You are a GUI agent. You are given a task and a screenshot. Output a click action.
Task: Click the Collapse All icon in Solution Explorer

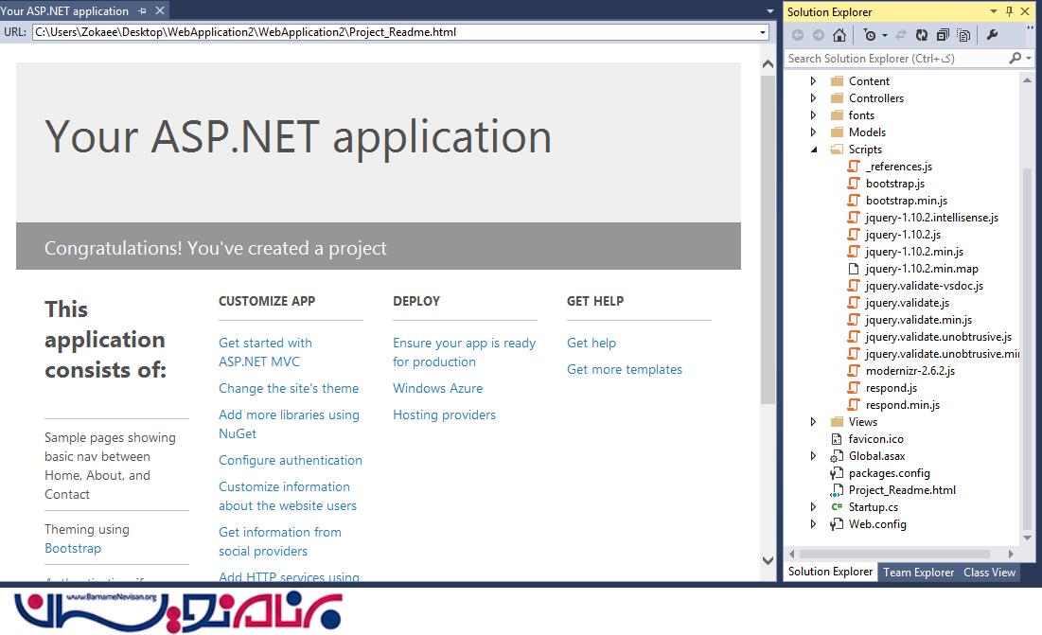(x=944, y=35)
